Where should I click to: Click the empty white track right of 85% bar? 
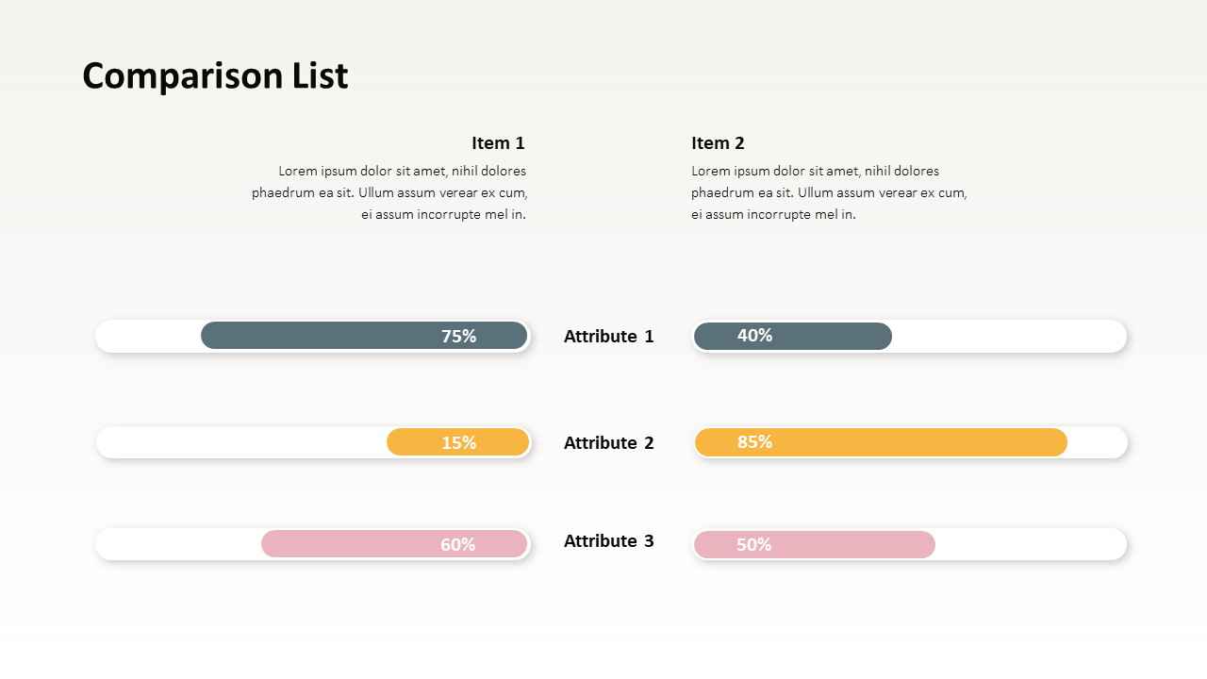pos(1097,442)
